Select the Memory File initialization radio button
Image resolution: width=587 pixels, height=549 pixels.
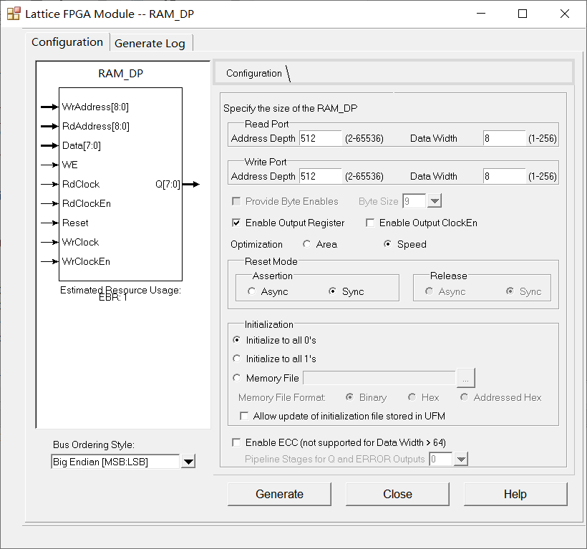pyautogui.click(x=238, y=378)
